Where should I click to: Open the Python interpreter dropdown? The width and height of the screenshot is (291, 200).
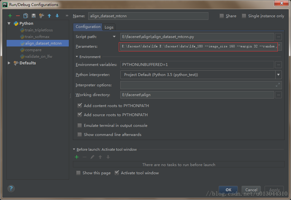tap(278, 75)
